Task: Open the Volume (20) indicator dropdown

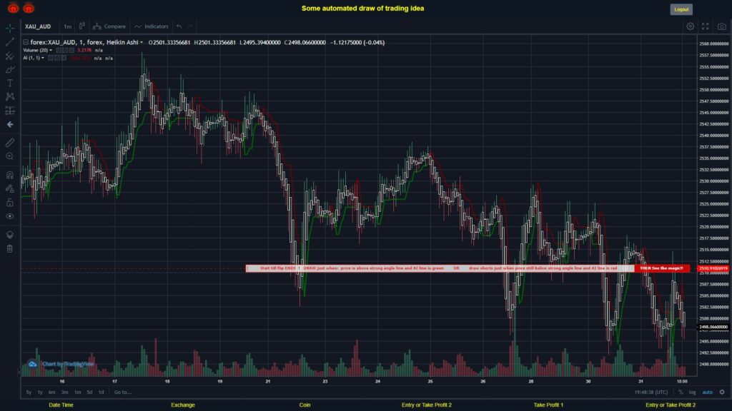Action: 51,51
